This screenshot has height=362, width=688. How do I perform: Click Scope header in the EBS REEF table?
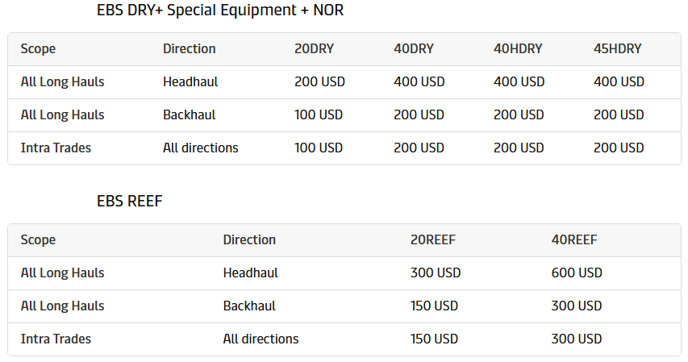[38, 240]
